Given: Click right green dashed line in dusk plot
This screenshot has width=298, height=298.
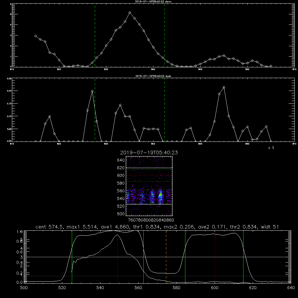Looking at the screenshot, I should coord(164,110).
